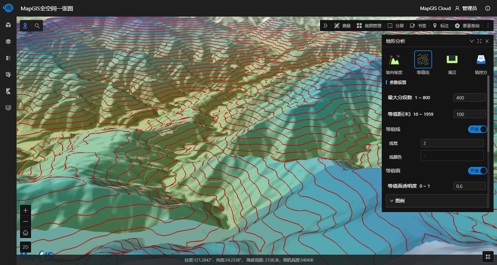Zoom out with the minus button
This screenshot has width=497, height=265.
[x=25, y=221]
